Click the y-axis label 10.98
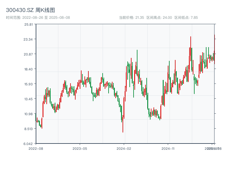This screenshot has width=238, height=179. pos(29,114)
